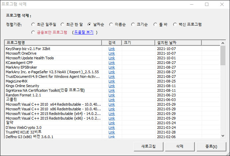Open the Link for D'Amo WebCrypto 3.0

(x=112, y=128)
